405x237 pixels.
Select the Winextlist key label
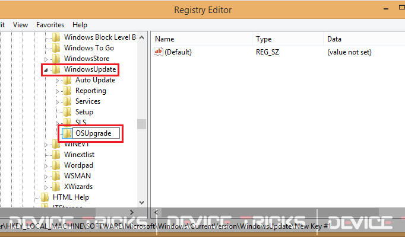(x=80, y=155)
